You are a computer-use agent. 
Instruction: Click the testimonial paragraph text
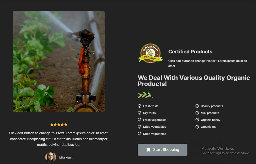point(58,139)
